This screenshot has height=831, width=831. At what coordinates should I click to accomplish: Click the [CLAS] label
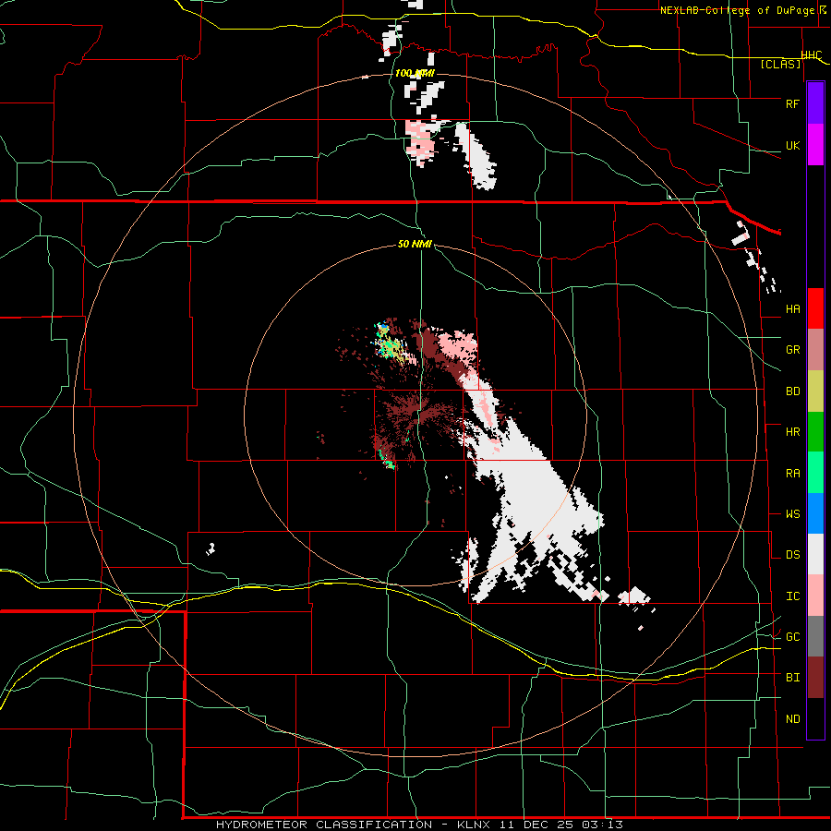[780, 64]
